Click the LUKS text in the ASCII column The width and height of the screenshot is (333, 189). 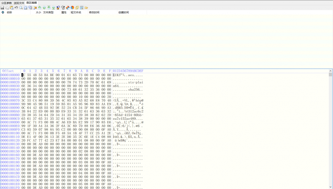tap(117, 75)
